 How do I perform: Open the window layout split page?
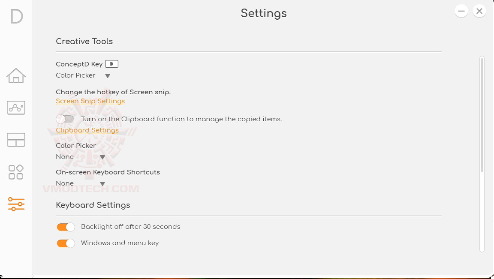click(x=16, y=140)
